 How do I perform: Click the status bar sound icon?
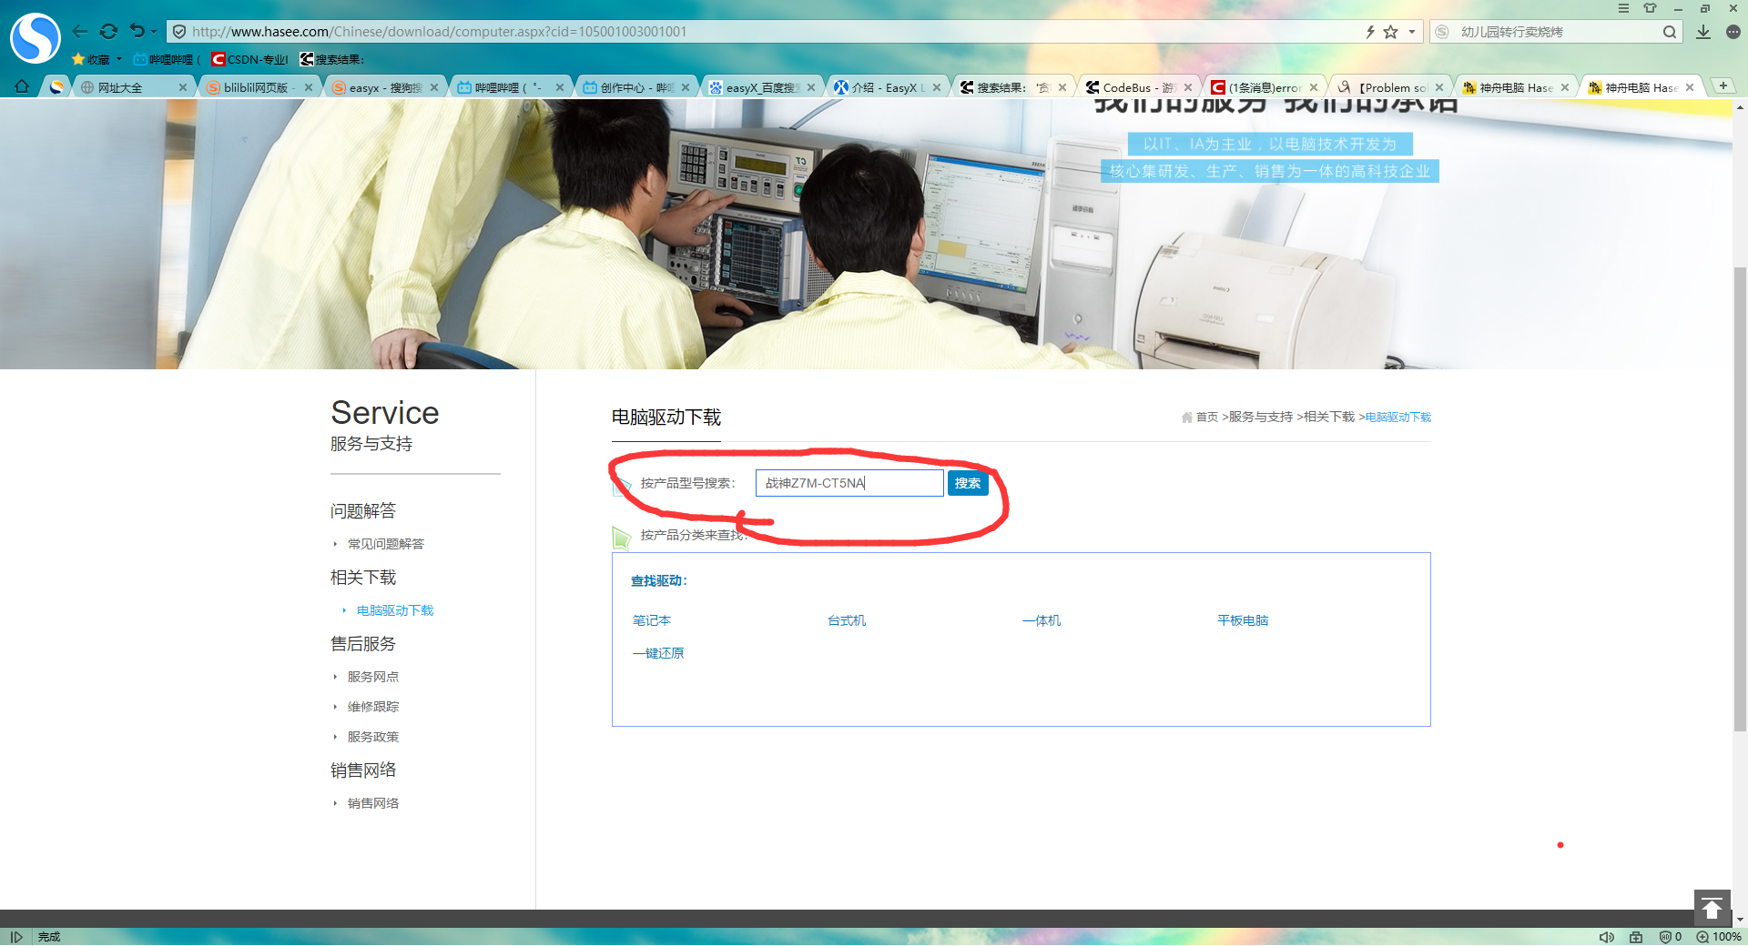[1607, 937]
